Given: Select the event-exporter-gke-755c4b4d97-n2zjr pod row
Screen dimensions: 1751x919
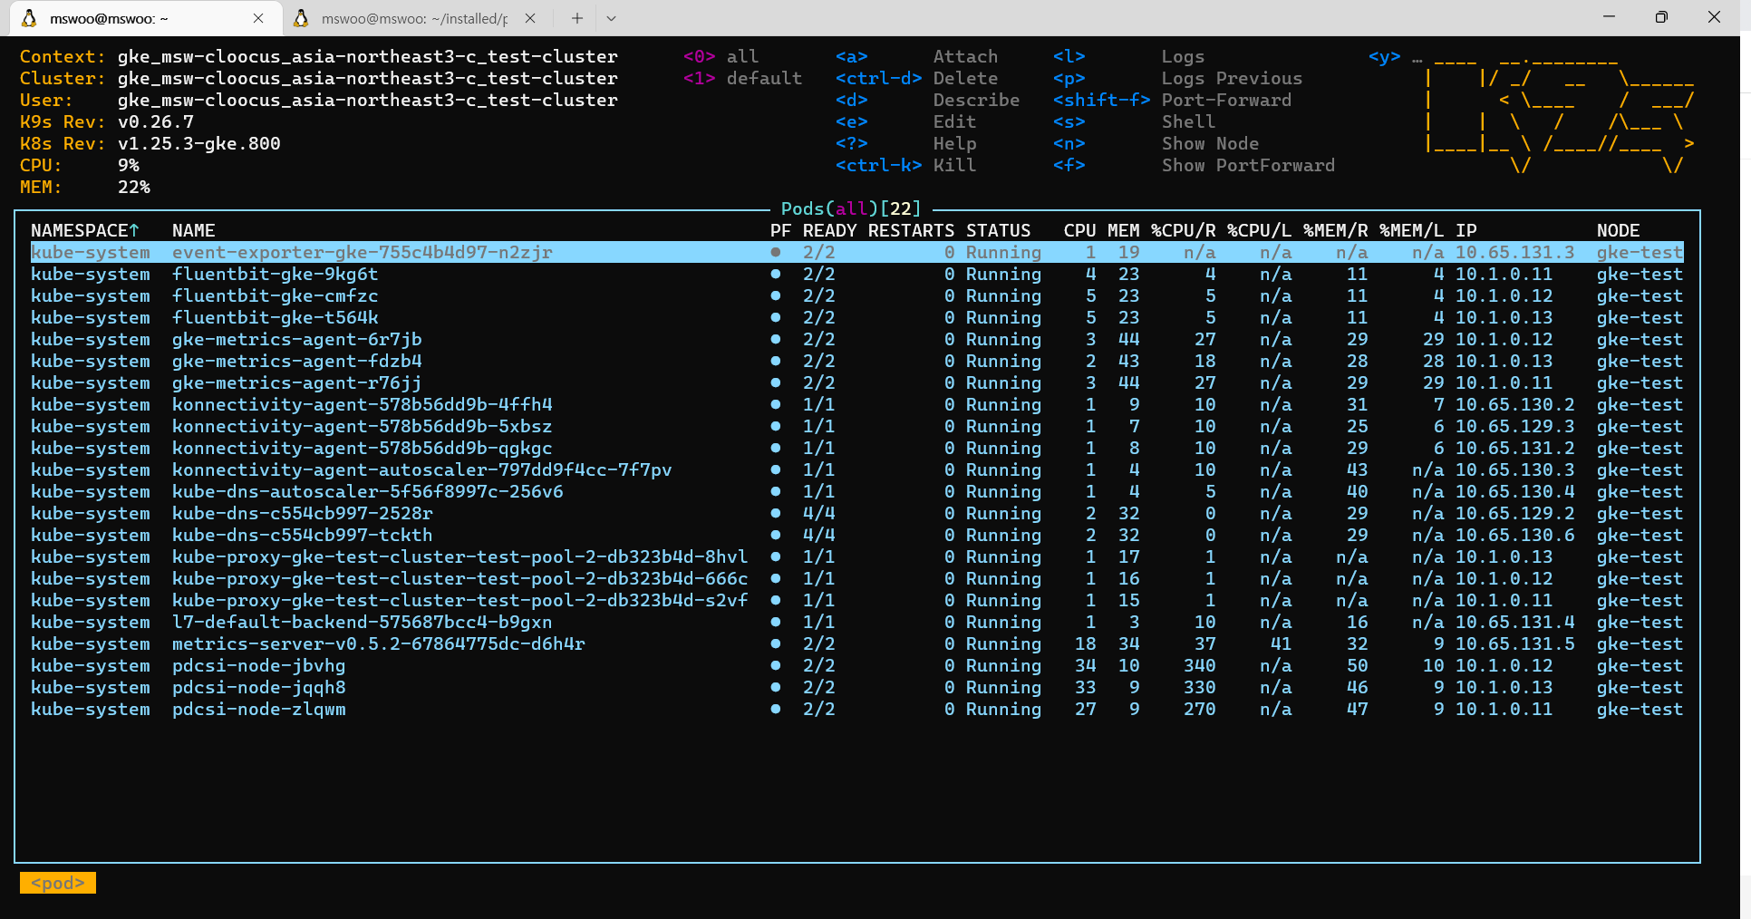Looking at the screenshot, I should click(856, 252).
